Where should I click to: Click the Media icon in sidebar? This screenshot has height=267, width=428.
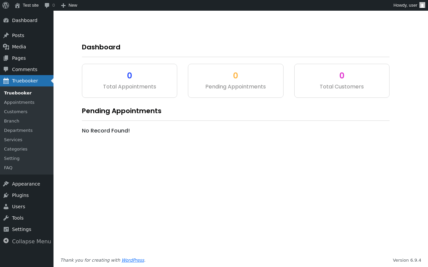click(6, 47)
